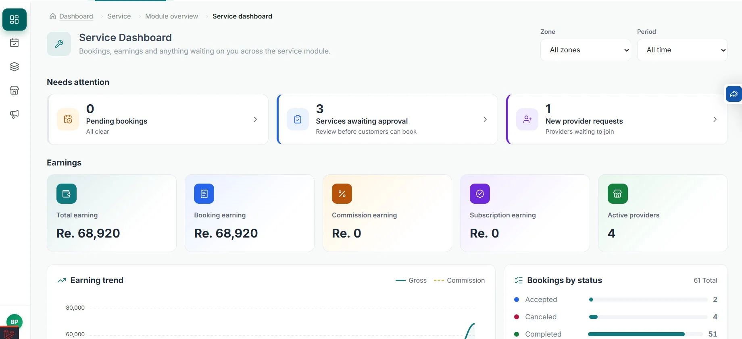Screen dimensions: 742x339
Task: Toggle the Commission series in chart legend
Action: [459, 280]
